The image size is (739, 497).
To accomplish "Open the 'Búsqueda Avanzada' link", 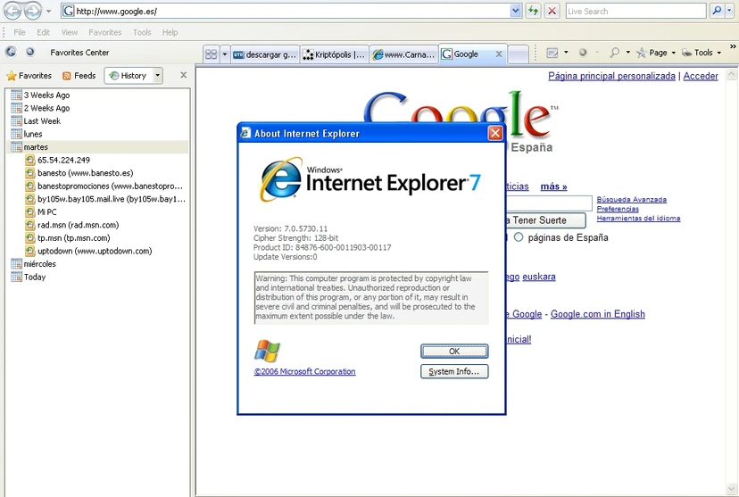I will [632, 200].
